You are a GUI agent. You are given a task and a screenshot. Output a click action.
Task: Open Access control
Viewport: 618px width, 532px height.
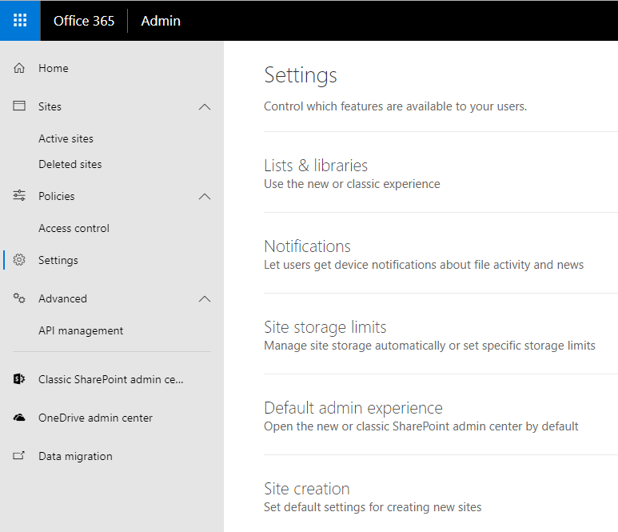(x=74, y=228)
